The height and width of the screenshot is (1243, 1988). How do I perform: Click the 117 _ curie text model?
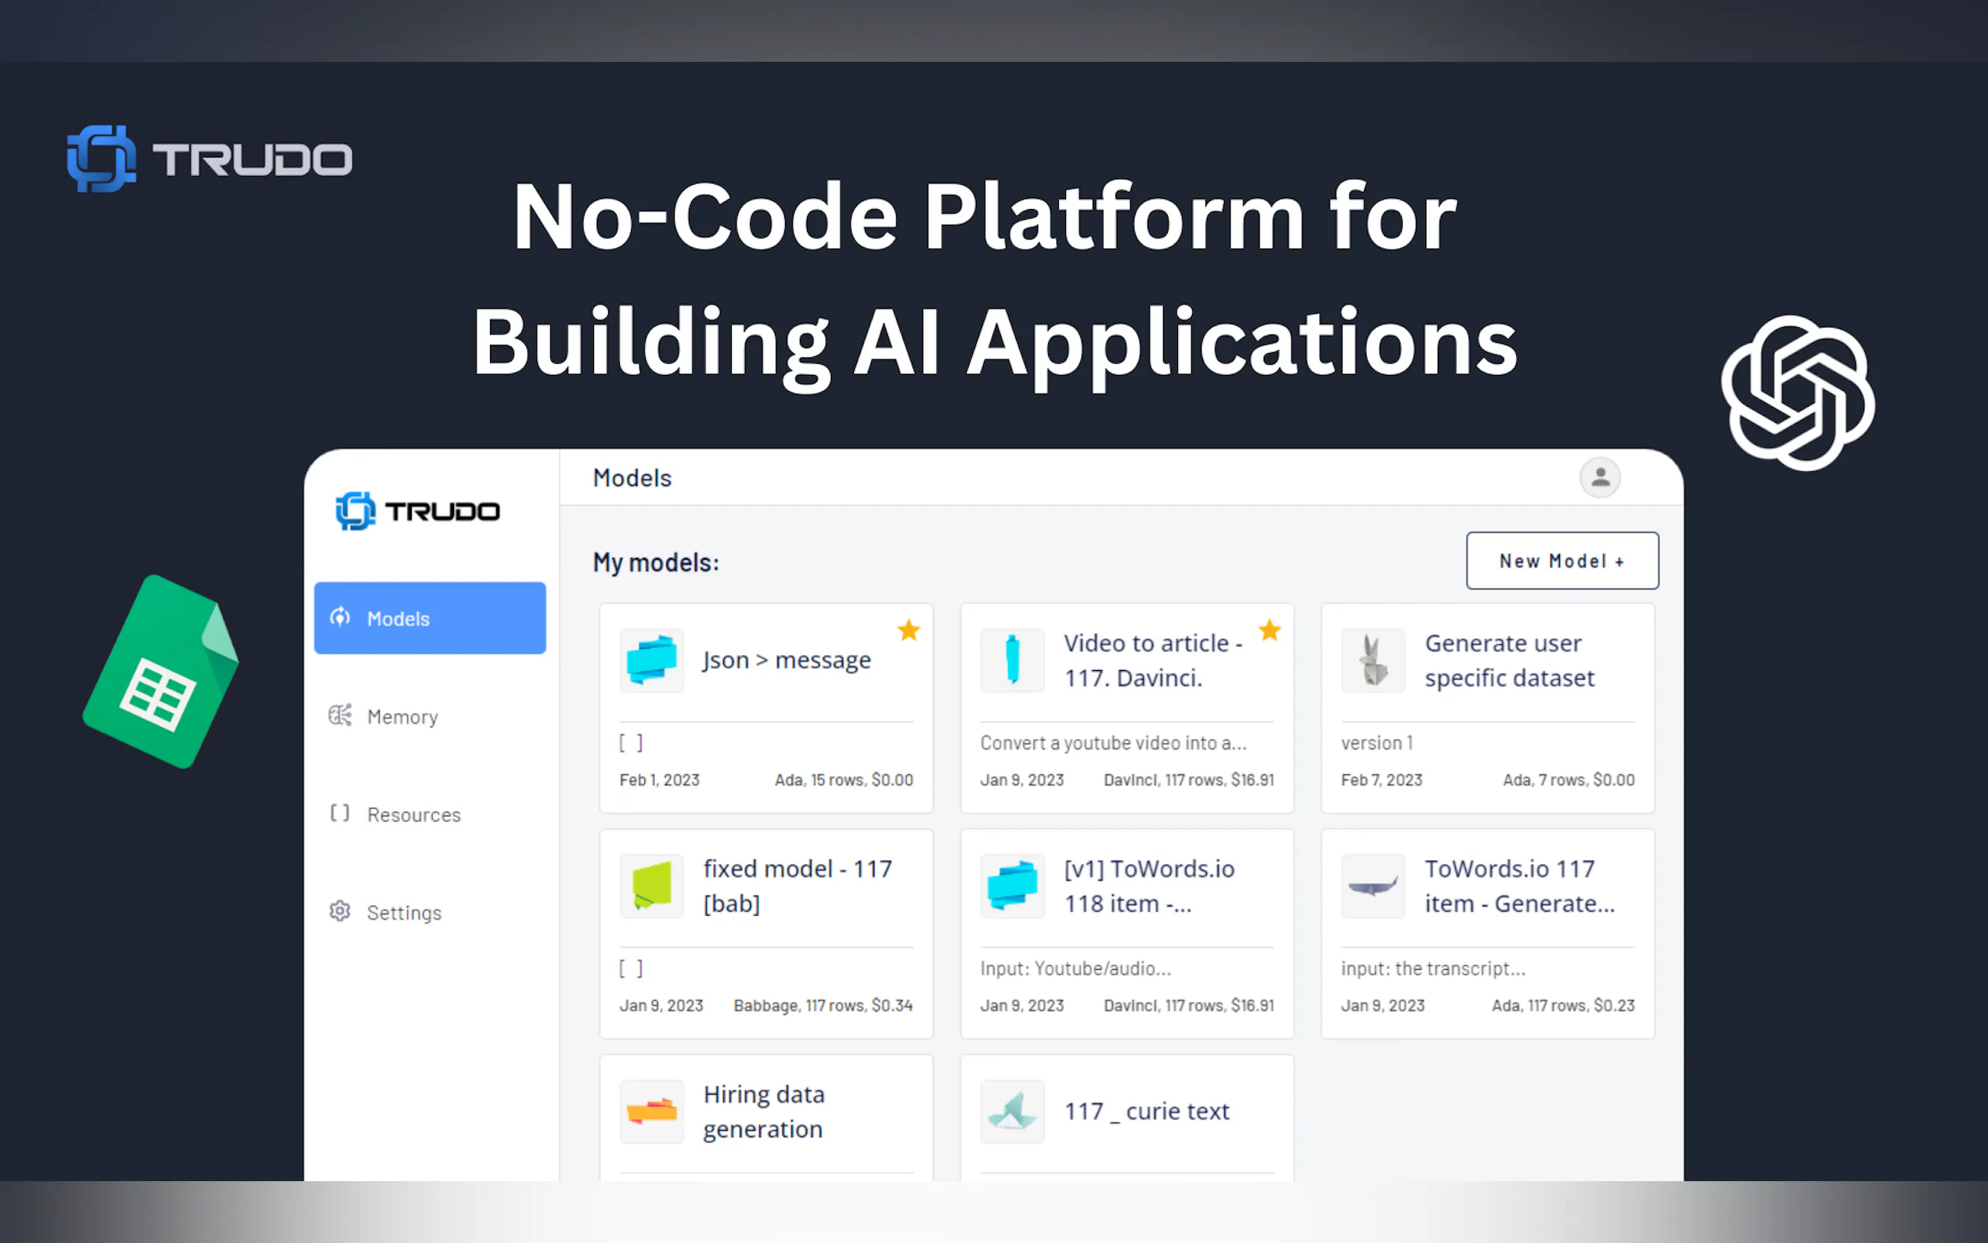click(x=1147, y=1111)
